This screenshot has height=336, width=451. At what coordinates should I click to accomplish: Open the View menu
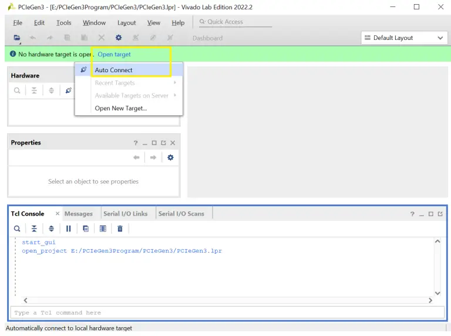tap(154, 23)
